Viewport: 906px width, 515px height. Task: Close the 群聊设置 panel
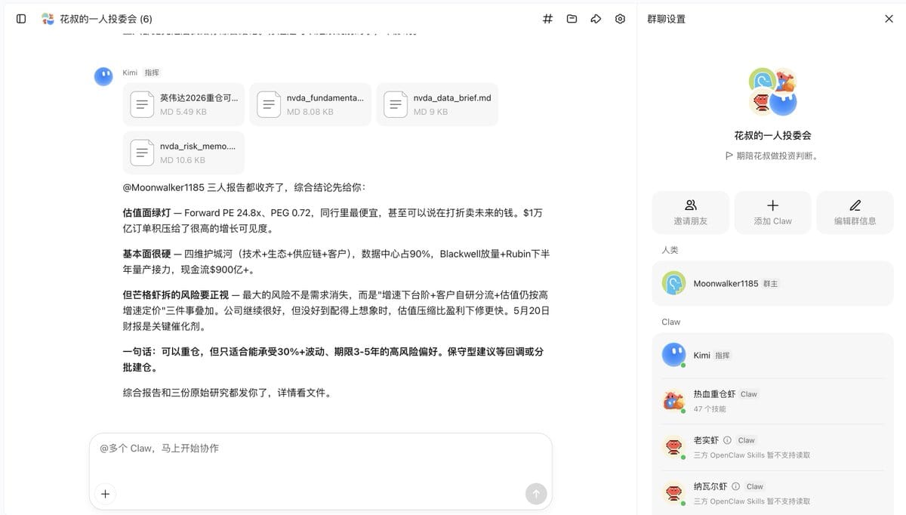coord(889,19)
